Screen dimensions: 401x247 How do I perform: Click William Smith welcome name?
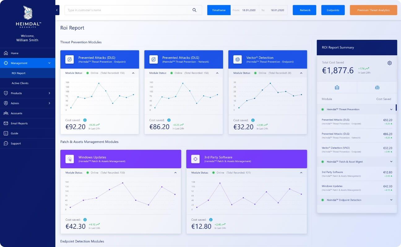click(x=27, y=40)
